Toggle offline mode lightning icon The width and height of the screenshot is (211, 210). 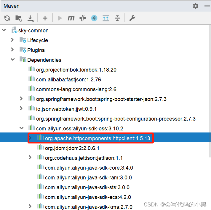coord(94,18)
